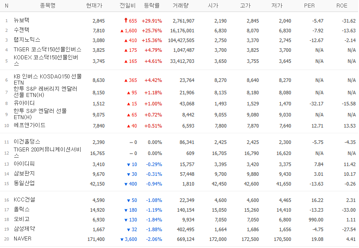
Task: Click 랩지노믹스 volume 104,427,505
Action: (181, 40)
